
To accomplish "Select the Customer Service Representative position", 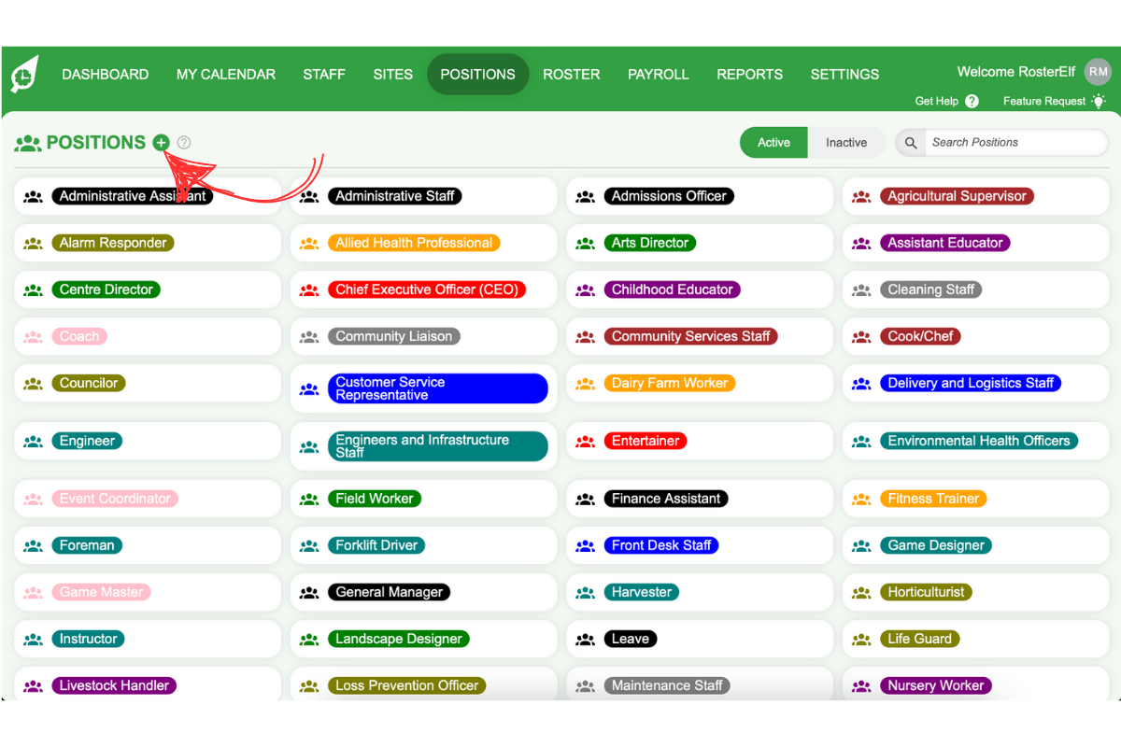I will (x=438, y=388).
